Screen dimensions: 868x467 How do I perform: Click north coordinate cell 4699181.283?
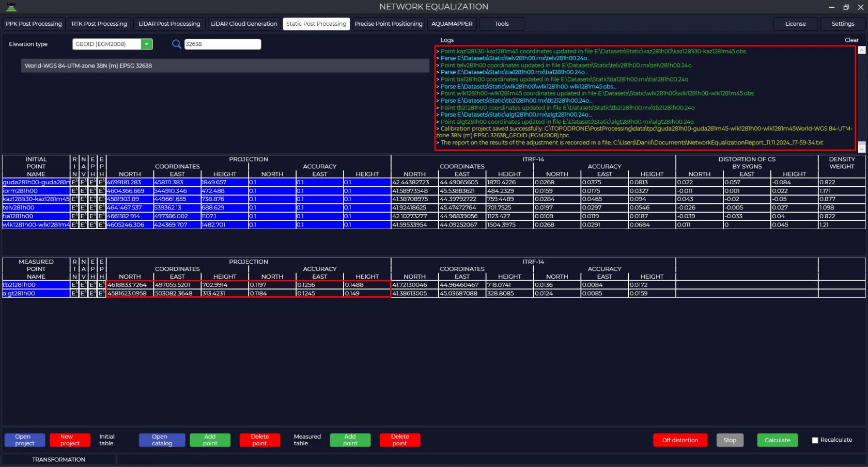130,182
